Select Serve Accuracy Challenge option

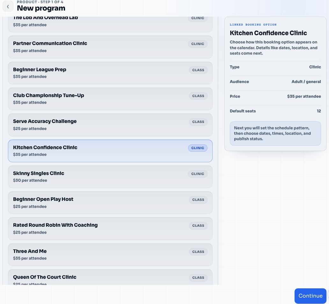pyautogui.click(x=110, y=125)
